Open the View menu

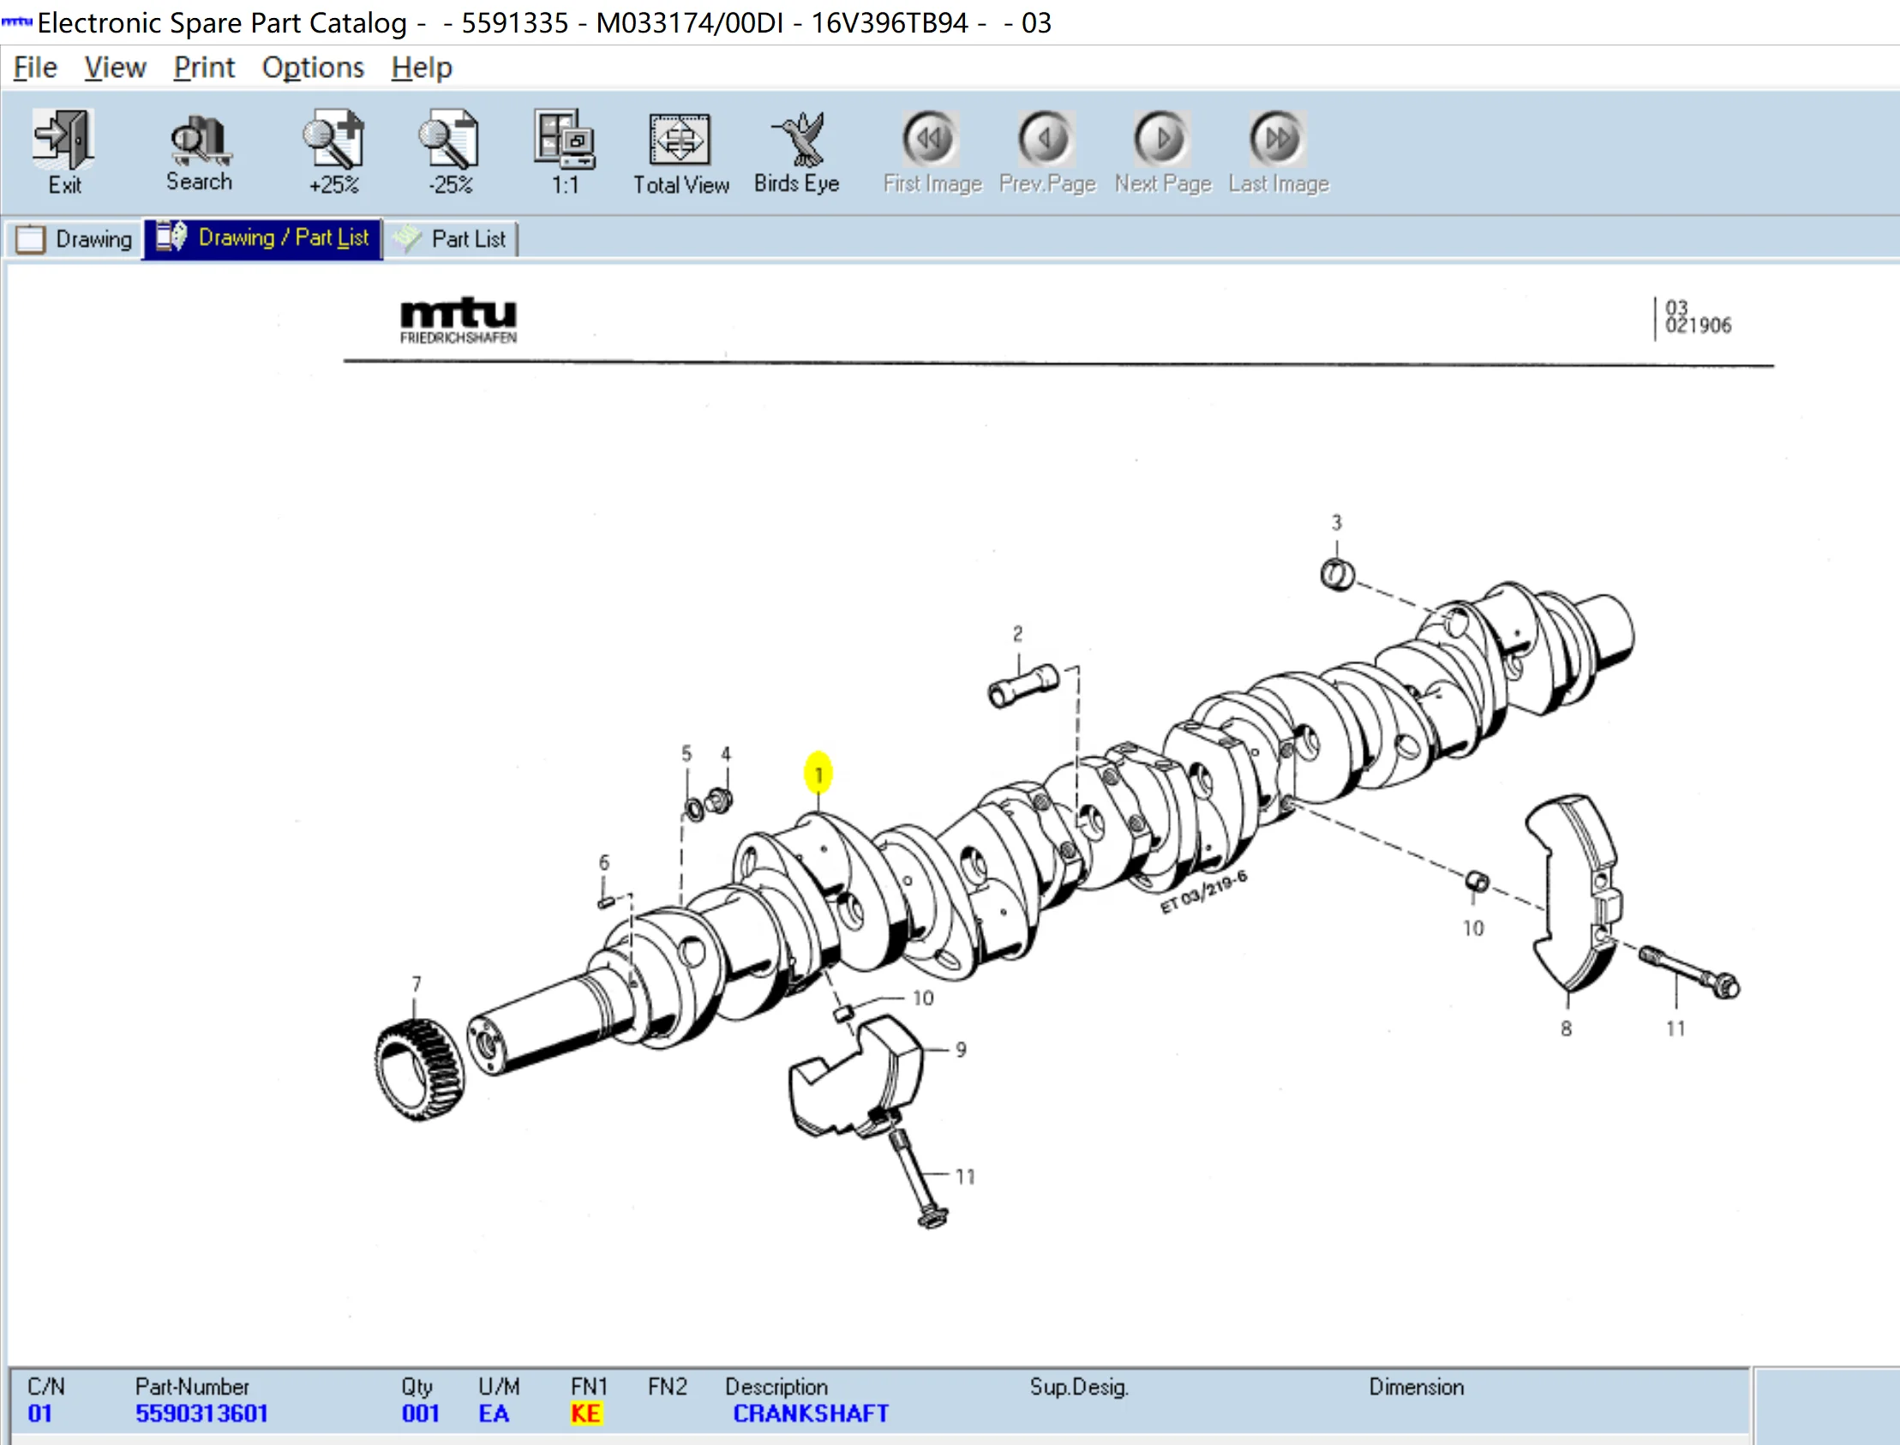[x=115, y=67]
